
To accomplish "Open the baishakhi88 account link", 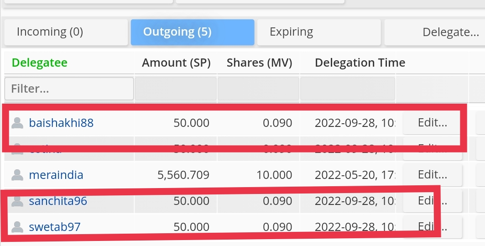I will (x=61, y=123).
